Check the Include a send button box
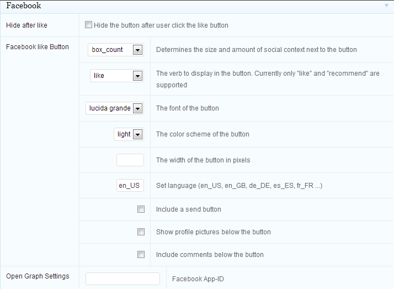 pyautogui.click(x=141, y=209)
